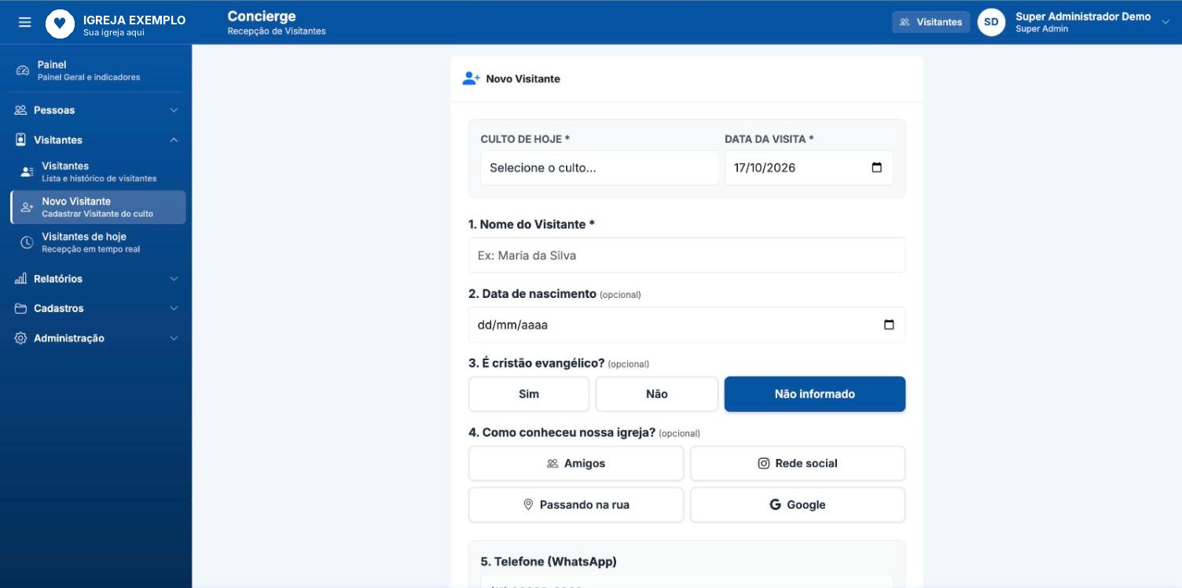Click the Painel gauge icon
Image resolution: width=1182 pixels, height=588 pixels.
coord(23,71)
